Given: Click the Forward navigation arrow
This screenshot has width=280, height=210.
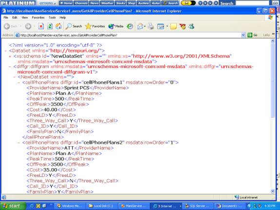Looking at the screenshot, I should tap(28, 26).
